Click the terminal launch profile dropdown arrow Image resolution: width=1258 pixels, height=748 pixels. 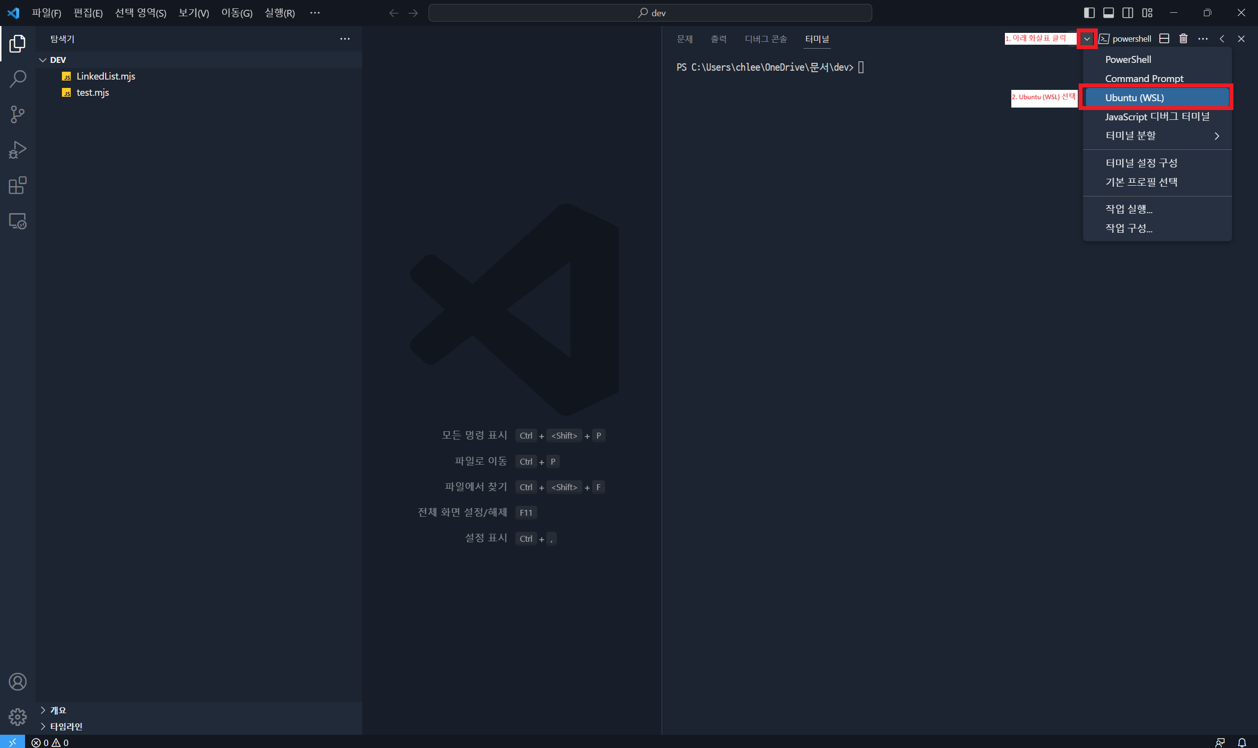coord(1087,39)
